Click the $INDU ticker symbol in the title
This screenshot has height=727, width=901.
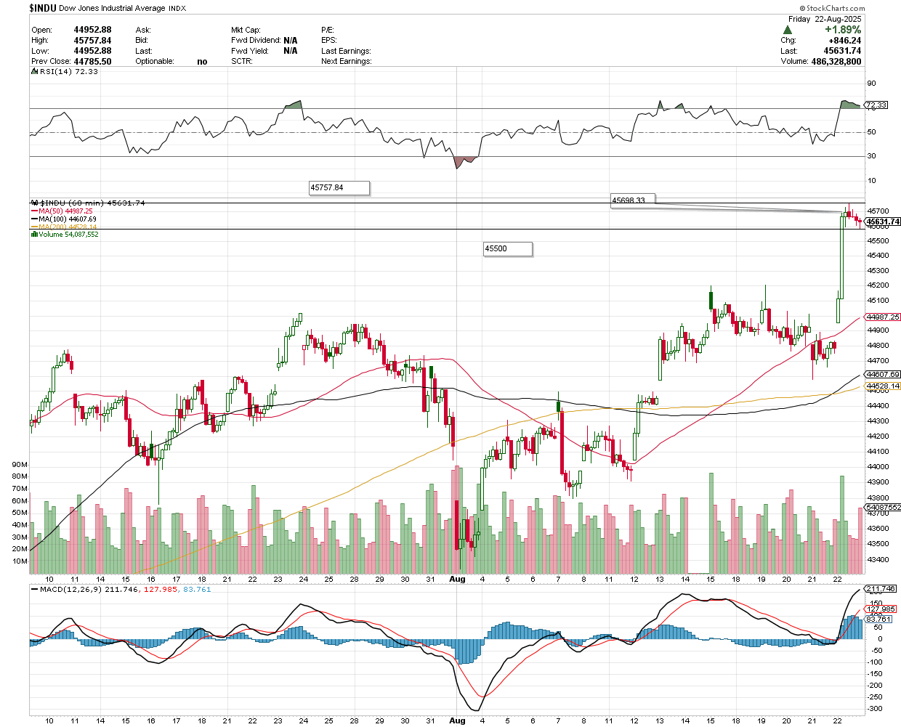pos(43,8)
